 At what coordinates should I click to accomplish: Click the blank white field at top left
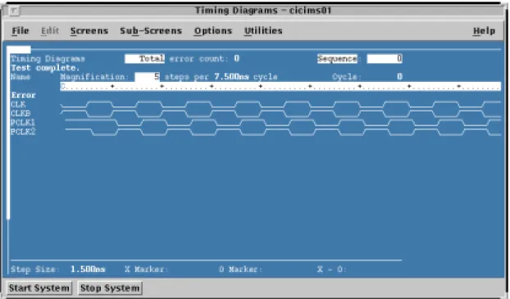pyautogui.click(x=19, y=50)
